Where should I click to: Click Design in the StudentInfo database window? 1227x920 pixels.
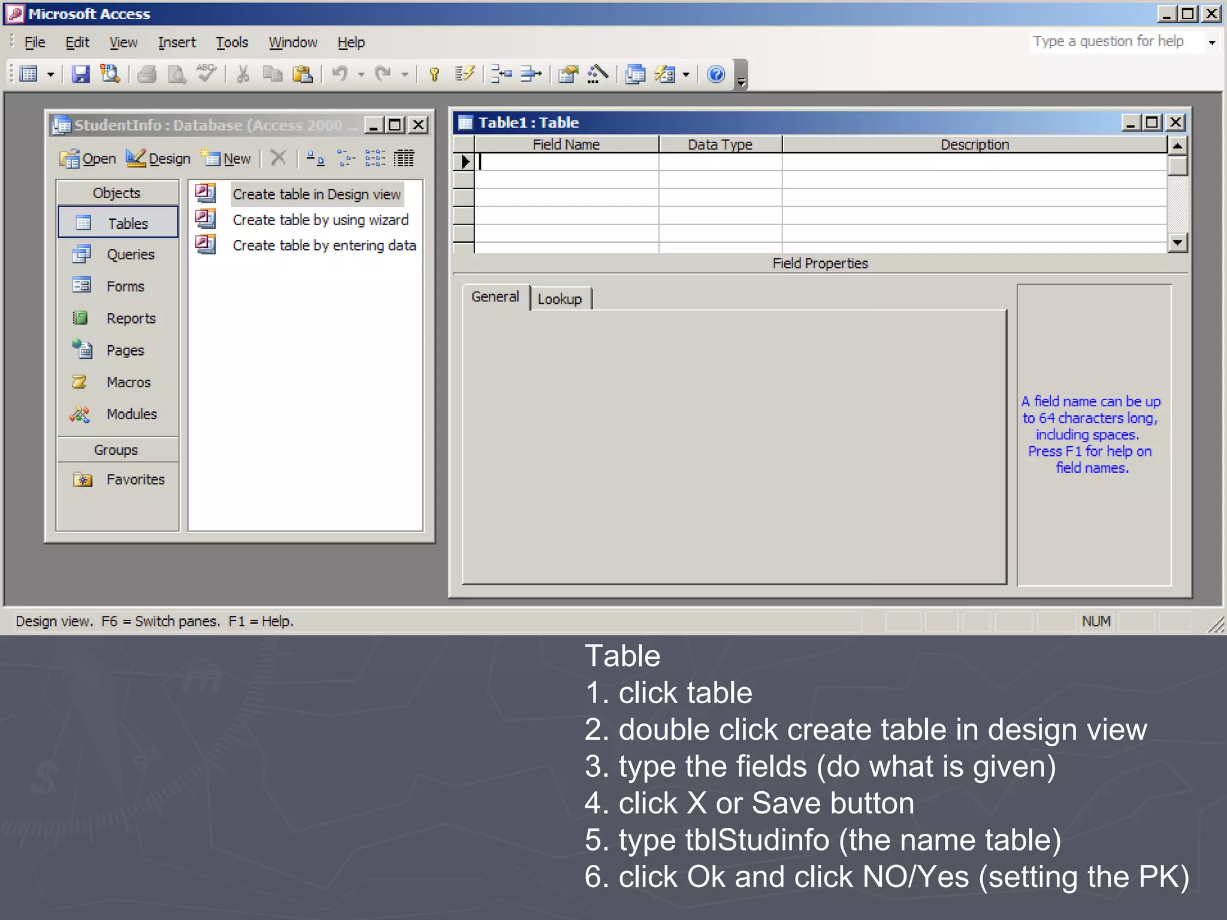click(158, 159)
